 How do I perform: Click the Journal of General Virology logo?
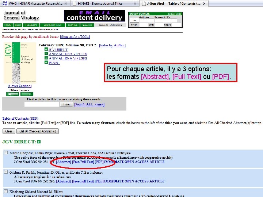coord(21,15)
